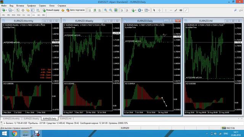Screen dimensions: 244x137
Task: Switch to the EURNZD.Monthly bottom tab
Action: pyautogui.click(x=11, y=118)
